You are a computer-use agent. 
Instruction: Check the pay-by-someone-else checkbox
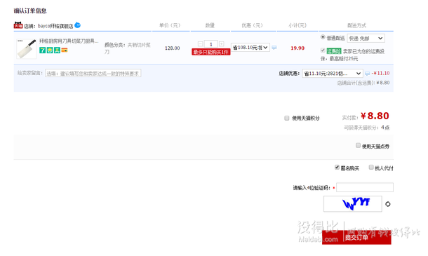pos(371,167)
